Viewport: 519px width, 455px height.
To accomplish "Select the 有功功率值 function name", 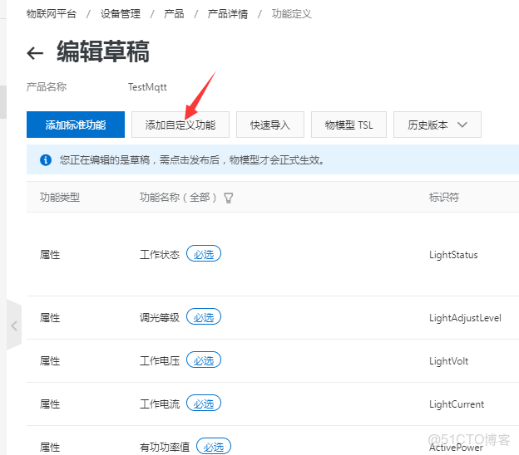I will (165, 447).
